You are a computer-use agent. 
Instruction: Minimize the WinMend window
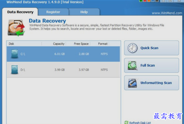163,1
